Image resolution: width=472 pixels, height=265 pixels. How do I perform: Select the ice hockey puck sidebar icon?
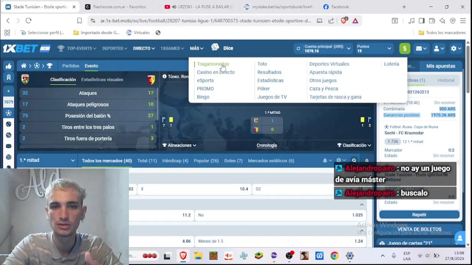(x=8, y=146)
